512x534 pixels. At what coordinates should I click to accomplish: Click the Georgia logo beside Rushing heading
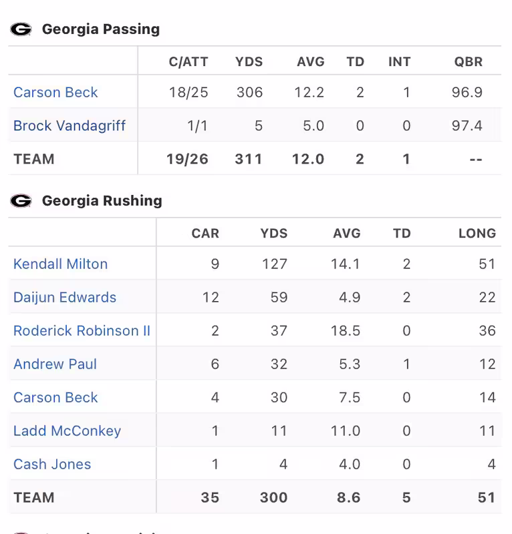(21, 201)
